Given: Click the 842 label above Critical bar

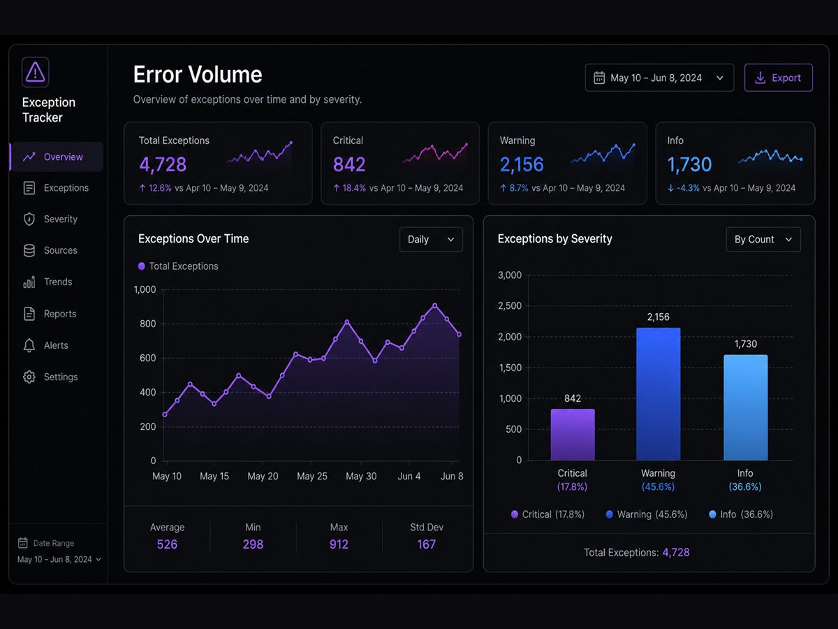Looking at the screenshot, I should click(x=573, y=398).
